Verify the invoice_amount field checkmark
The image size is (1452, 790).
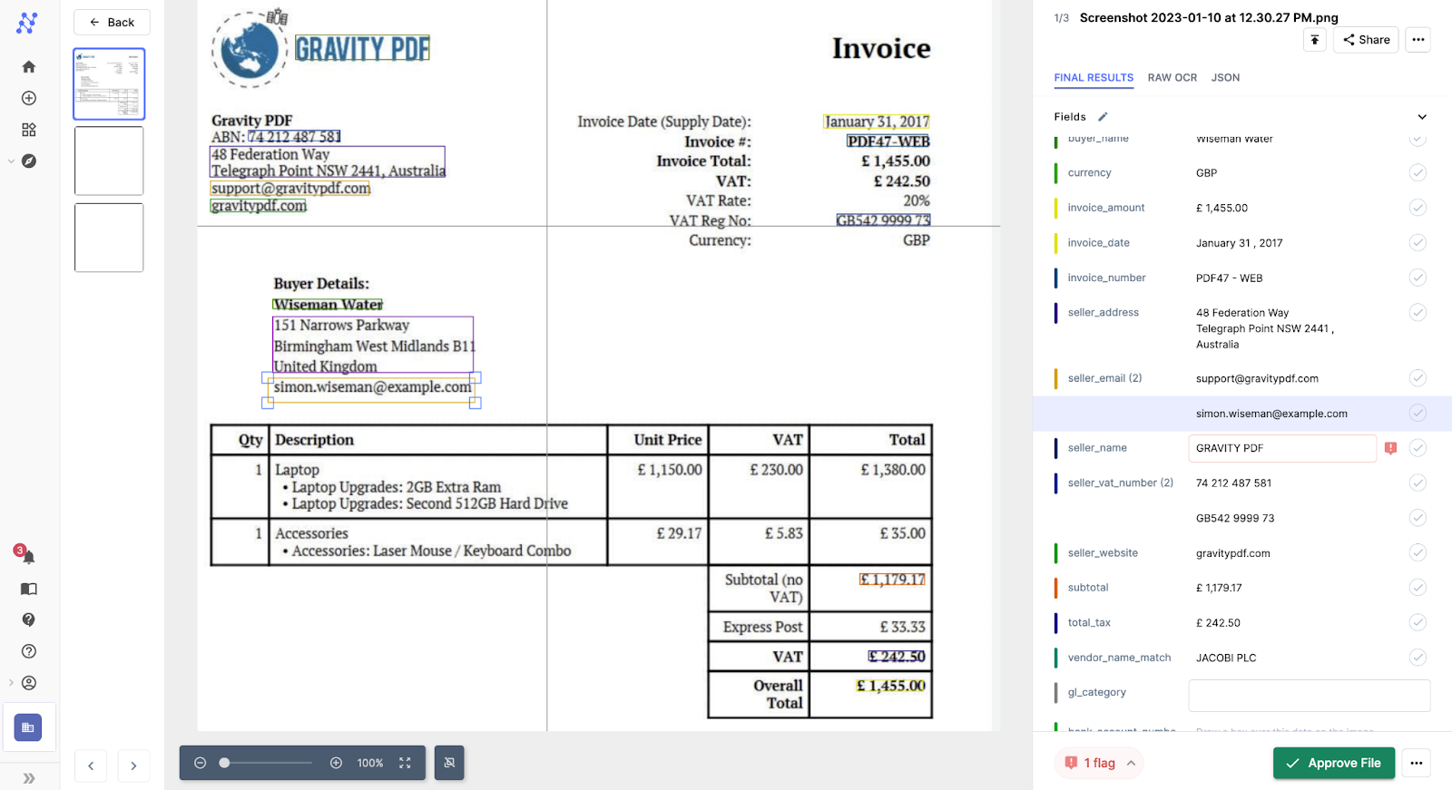1418,208
